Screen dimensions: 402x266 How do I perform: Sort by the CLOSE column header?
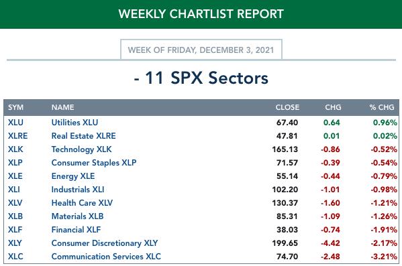(x=287, y=107)
